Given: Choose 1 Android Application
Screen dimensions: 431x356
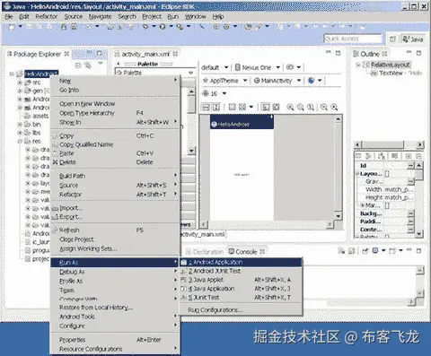Looking at the screenshot, I should tap(241, 262).
